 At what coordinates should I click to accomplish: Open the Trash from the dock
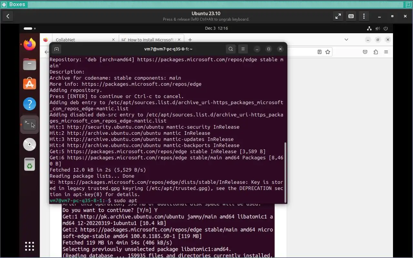coord(30,164)
